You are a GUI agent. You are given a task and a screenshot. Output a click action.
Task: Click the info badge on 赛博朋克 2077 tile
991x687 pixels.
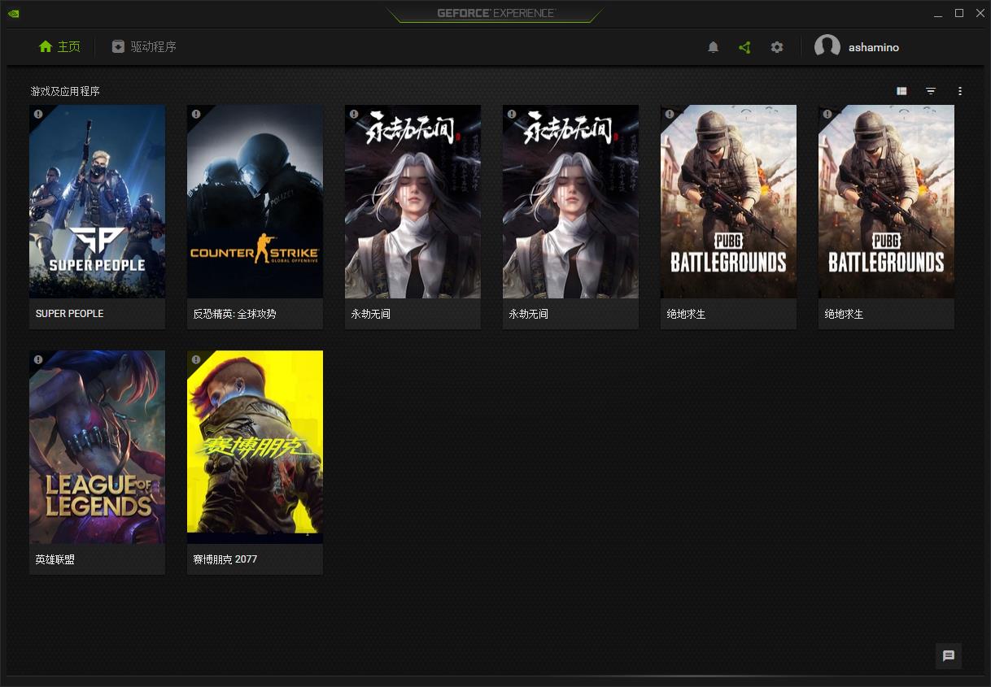coord(195,360)
